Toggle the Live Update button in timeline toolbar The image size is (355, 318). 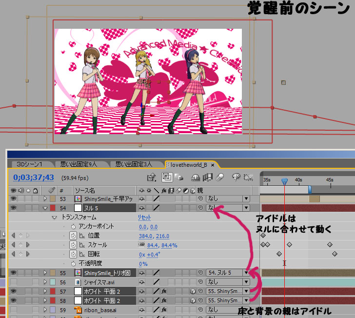pyautogui.click(x=167, y=177)
